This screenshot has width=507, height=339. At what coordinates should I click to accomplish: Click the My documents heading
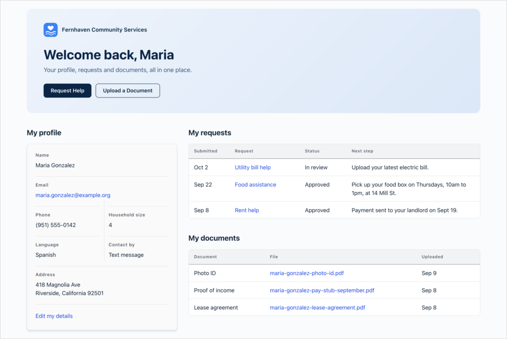click(214, 238)
